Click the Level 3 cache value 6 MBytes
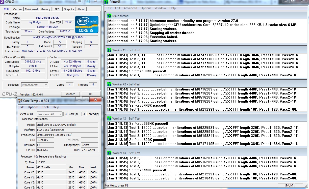The image size is (309, 189). click(73, 75)
